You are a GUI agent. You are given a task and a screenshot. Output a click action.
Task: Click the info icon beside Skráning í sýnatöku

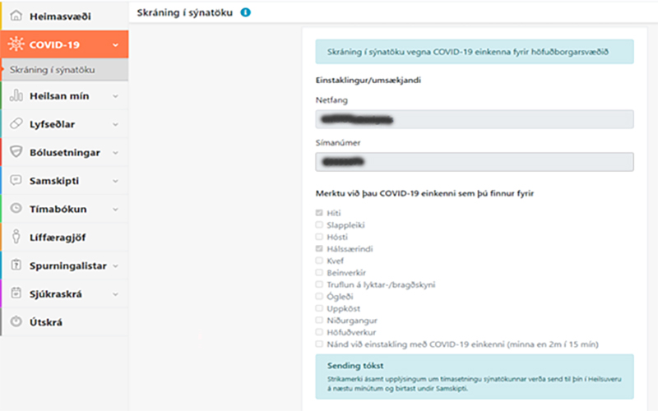click(245, 12)
